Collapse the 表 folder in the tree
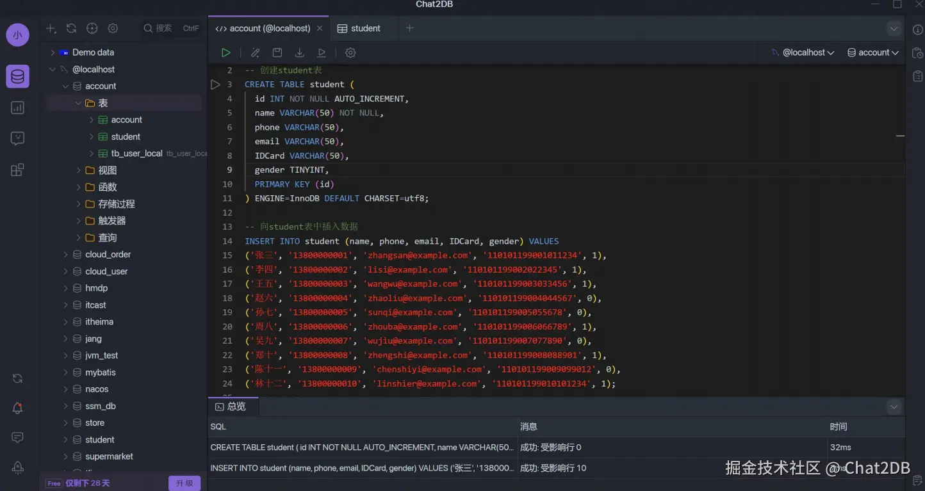925x491 pixels. click(x=78, y=103)
